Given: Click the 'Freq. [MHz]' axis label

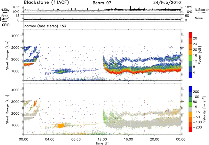Looking at the screenshot, I should point(5,18).
